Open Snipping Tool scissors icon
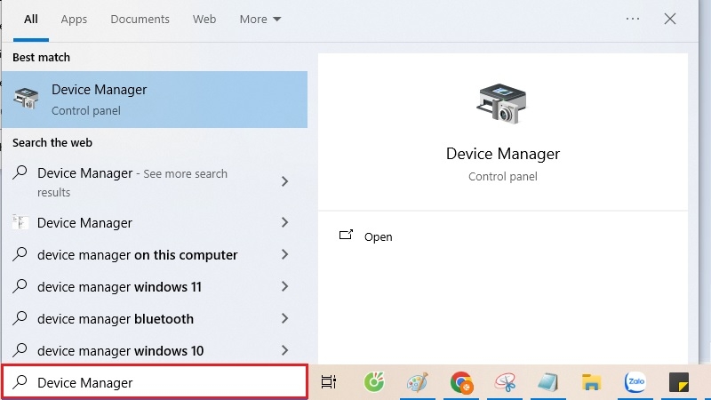 coord(505,382)
